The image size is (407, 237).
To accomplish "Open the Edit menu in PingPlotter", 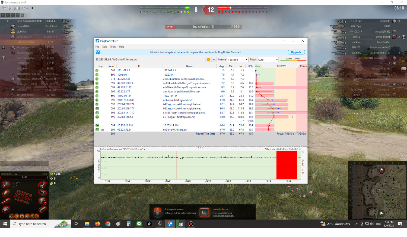I will point(104,47).
